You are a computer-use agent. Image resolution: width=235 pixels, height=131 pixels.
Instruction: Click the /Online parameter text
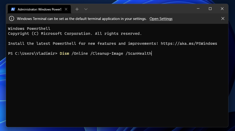[80, 53]
